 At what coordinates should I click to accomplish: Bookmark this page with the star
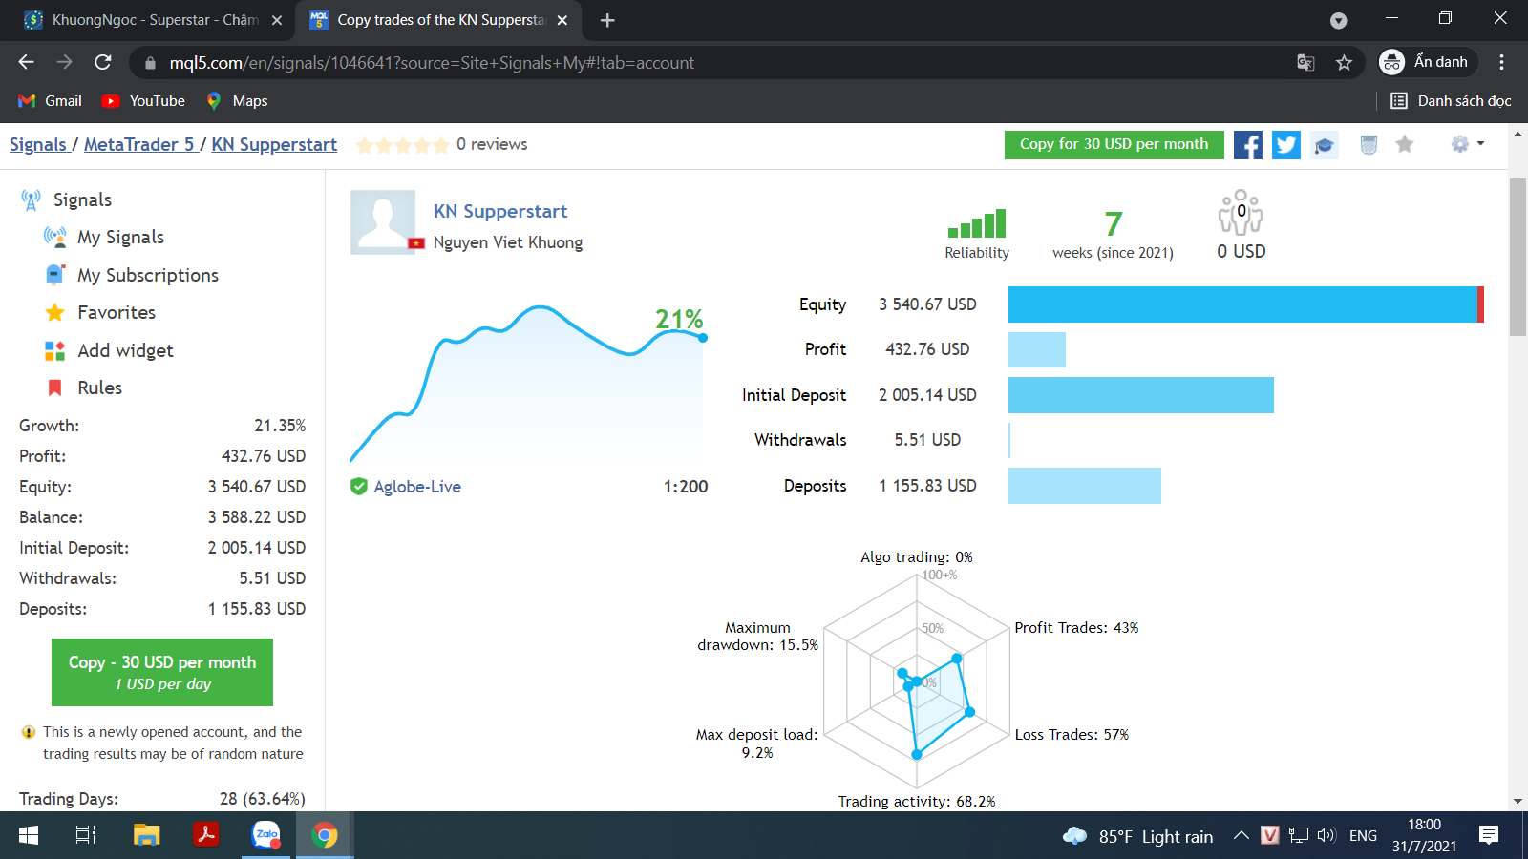tap(1345, 63)
